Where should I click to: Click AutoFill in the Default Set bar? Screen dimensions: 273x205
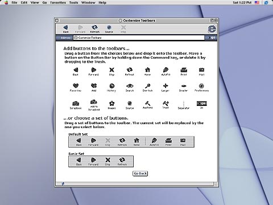pyautogui.click(x=154, y=142)
